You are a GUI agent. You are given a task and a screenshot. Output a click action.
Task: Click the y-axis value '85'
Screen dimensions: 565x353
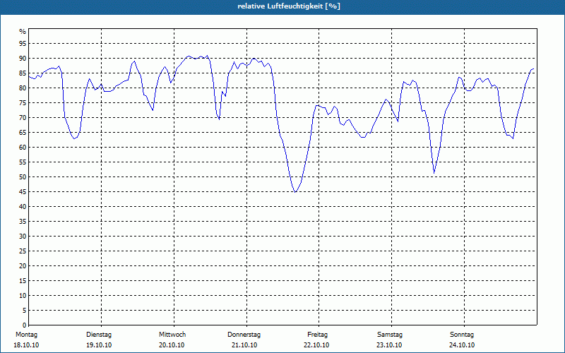tap(23, 73)
